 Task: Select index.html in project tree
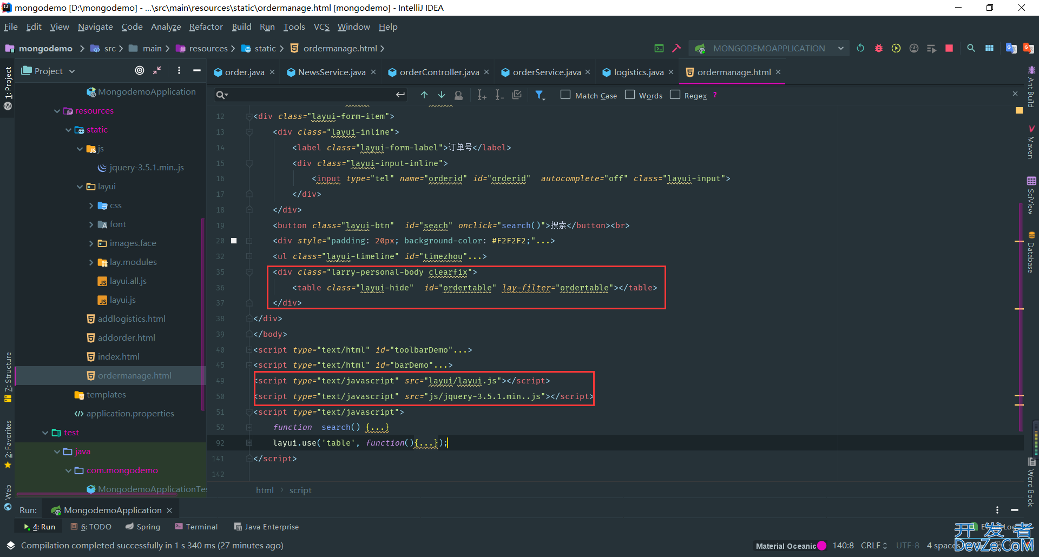pyautogui.click(x=119, y=357)
